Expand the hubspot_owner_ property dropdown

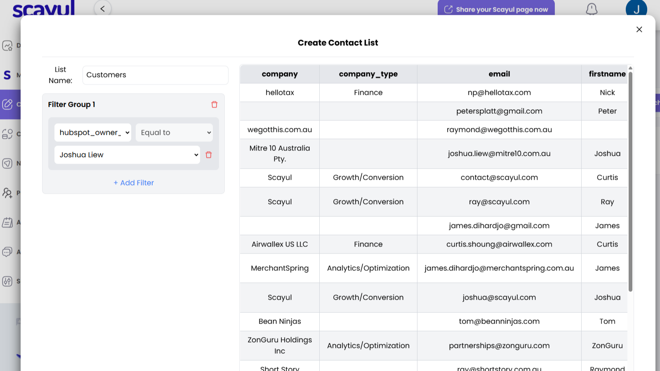[93, 133]
